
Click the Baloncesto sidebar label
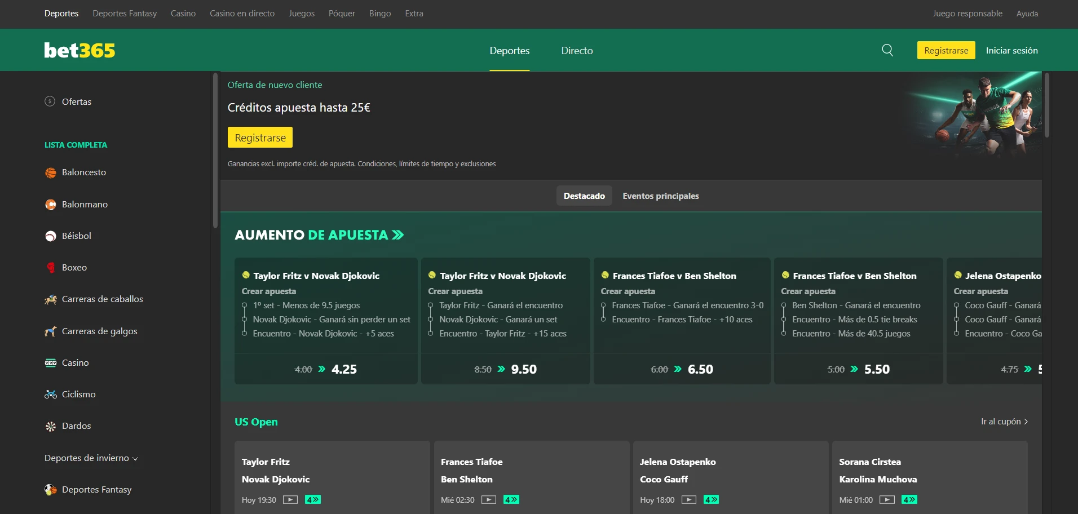(x=84, y=172)
